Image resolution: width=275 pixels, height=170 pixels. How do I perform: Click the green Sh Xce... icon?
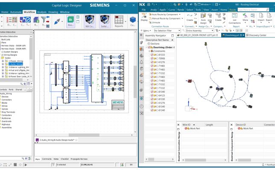(70, 21)
